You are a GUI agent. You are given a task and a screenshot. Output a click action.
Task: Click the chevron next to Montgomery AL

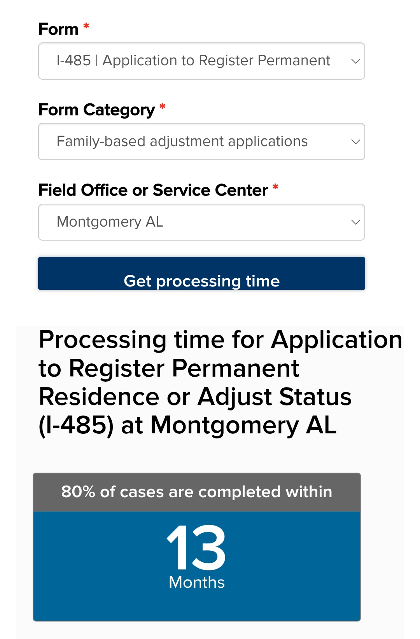coord(355,222)
